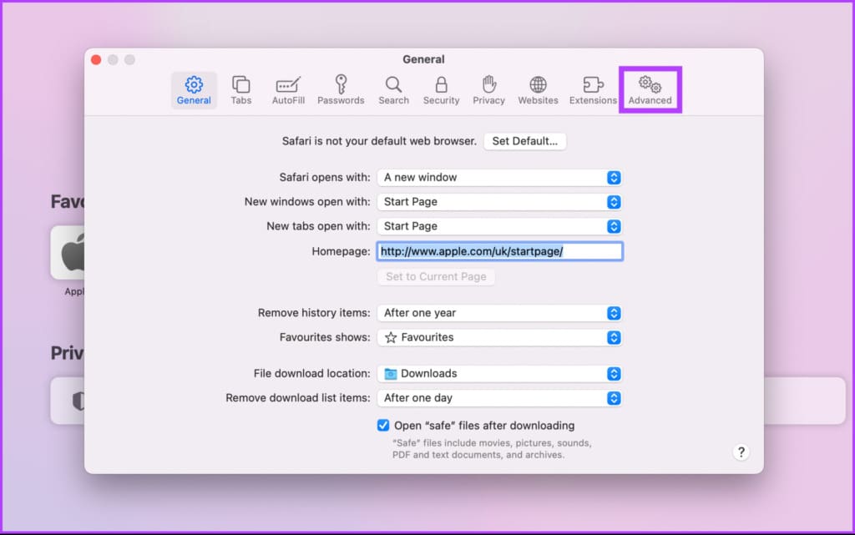
Task: Switch to the Advanced gears tab
Action: [650, 90]
